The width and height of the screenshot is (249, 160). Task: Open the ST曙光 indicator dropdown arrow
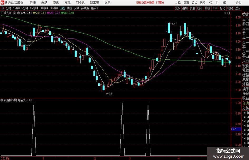coord(18,13)
